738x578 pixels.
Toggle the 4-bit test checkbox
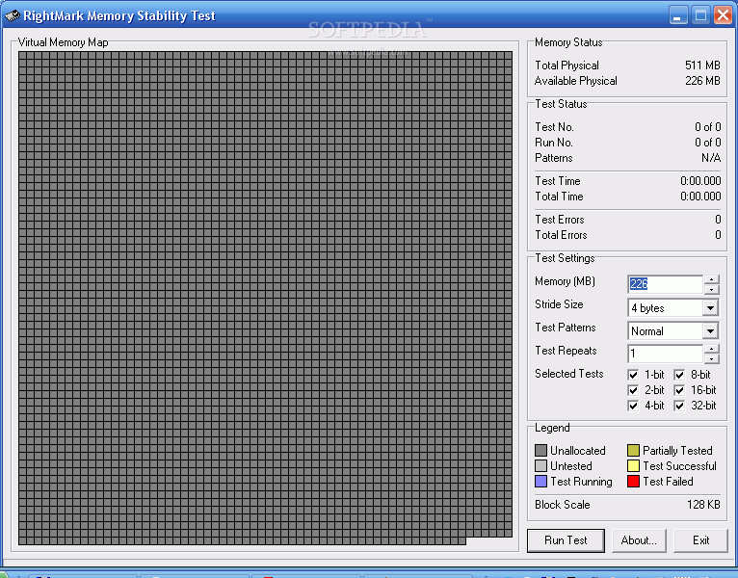tap(633, 406)
